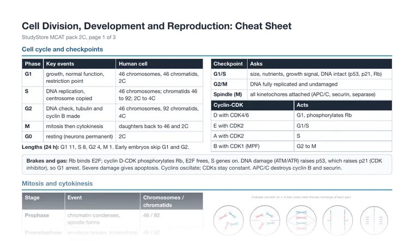Click the 'Checkpoint' column header
Image resolution: width=414 pixels, height=241 pixels.
(x=229, y=64)
